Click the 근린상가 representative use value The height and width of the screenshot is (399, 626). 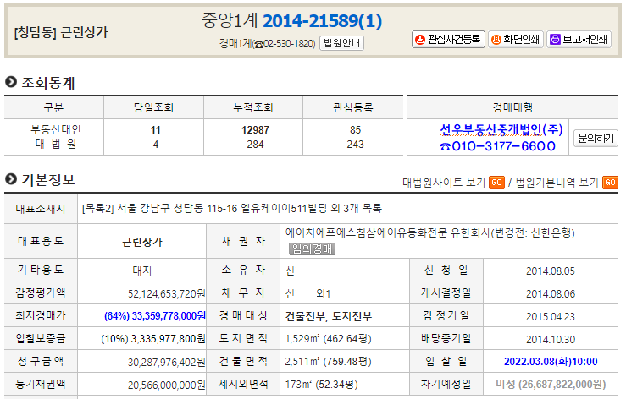tap(142, 242)
